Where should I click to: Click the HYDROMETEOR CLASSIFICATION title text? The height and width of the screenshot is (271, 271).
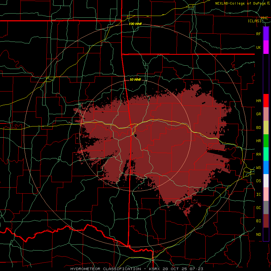click(106, 269)
